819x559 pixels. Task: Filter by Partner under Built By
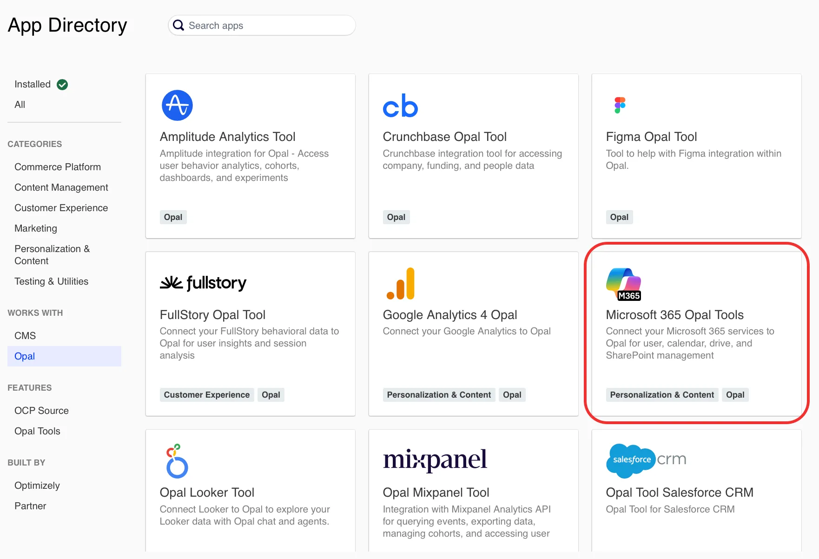coord(30,506)
